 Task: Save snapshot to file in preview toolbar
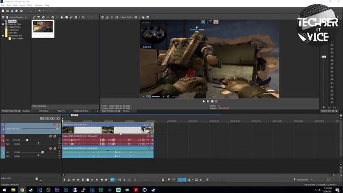[x=148, y=17]
